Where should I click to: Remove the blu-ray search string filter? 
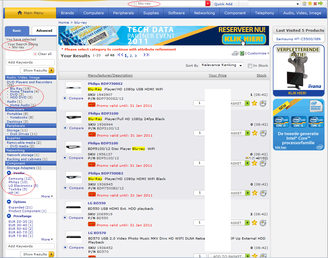click(x=9, y=47)
